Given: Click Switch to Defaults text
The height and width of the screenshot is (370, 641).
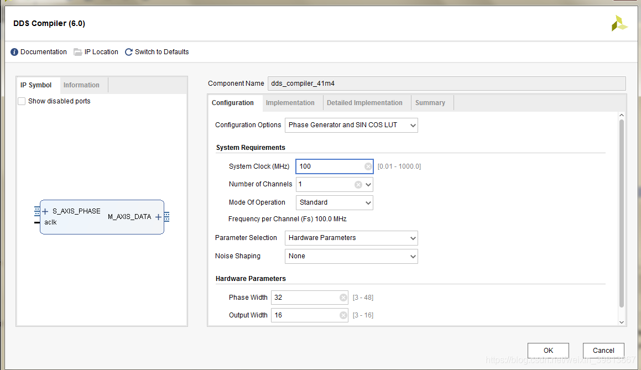Looking at the screenshot, I should pyautogui.click(x=162, y=52).
